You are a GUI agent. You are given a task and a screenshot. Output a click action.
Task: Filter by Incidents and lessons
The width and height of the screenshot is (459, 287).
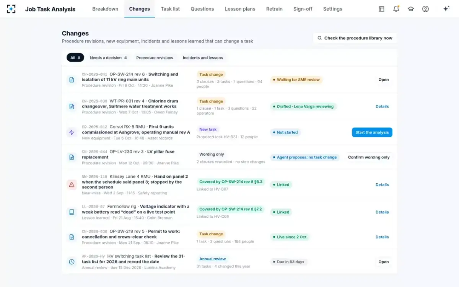[203, 58]
